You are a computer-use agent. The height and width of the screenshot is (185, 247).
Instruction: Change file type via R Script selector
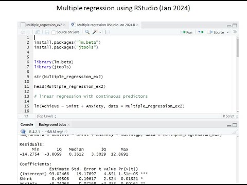coord(230,116)
